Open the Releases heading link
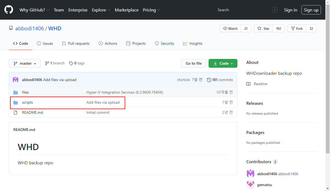Image resolution: width=330 pixels, height=191 pixels. [255, 103]
